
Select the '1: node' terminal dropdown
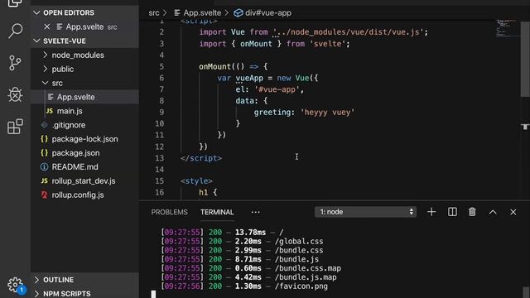click(365, 212)
